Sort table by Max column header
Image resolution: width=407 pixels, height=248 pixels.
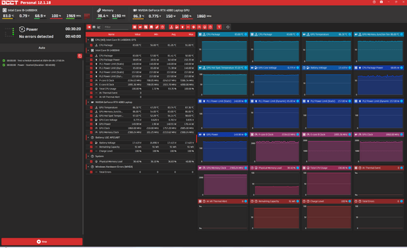[191, 34]
